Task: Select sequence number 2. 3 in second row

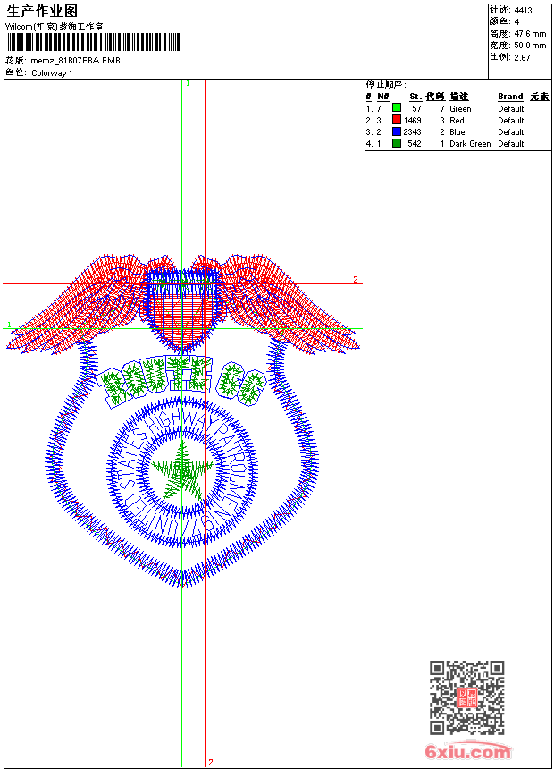Action: 374,121
